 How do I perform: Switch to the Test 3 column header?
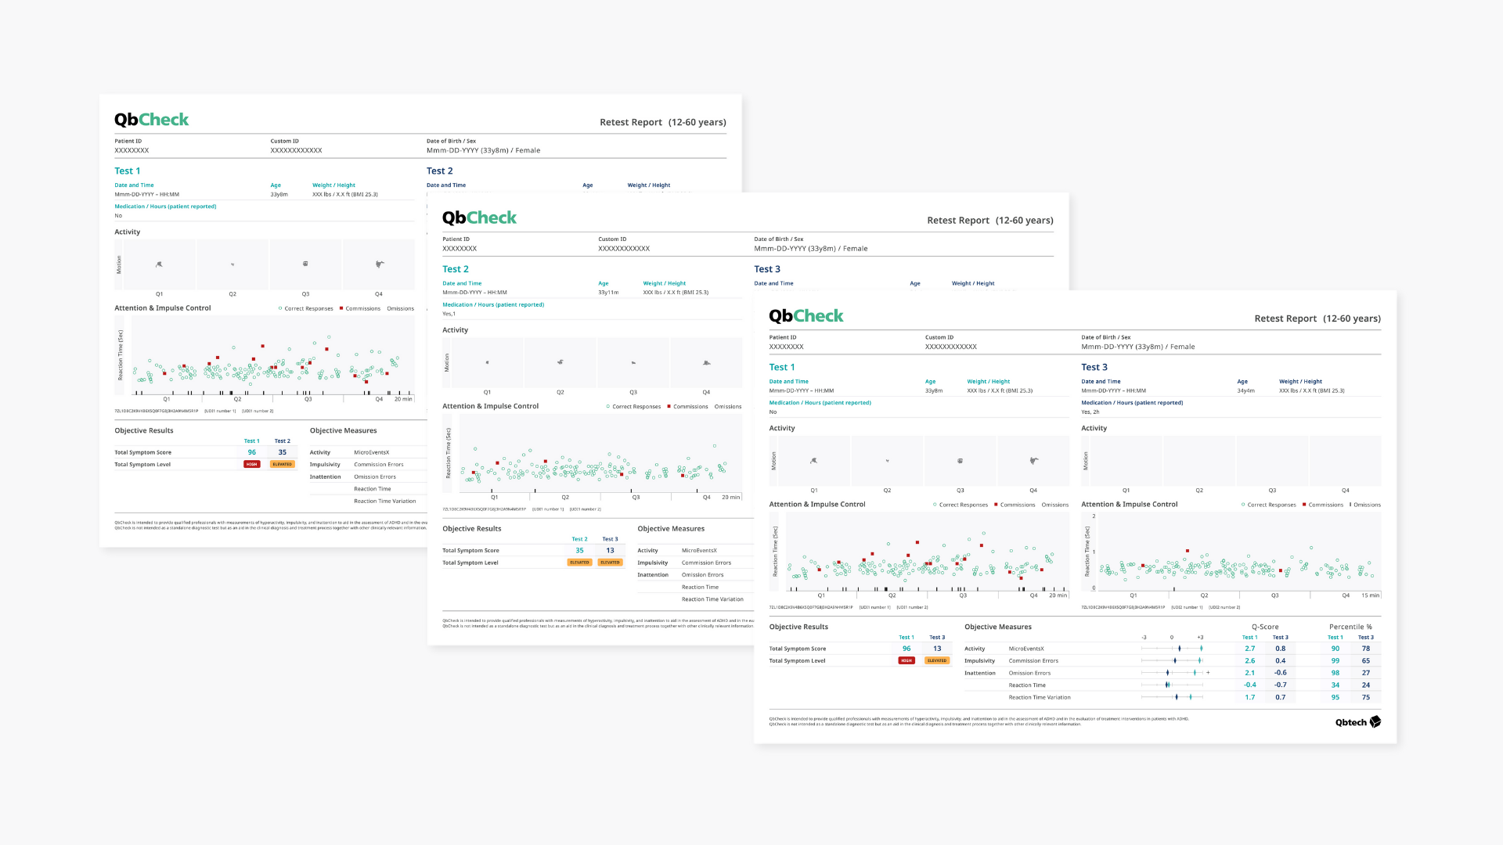[x=936, y=637]
